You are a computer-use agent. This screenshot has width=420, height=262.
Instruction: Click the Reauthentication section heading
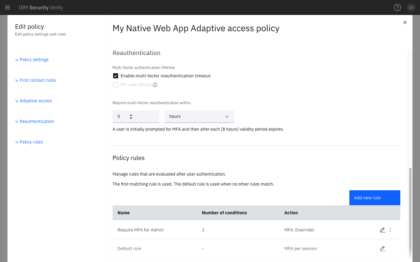click(137, 53)
